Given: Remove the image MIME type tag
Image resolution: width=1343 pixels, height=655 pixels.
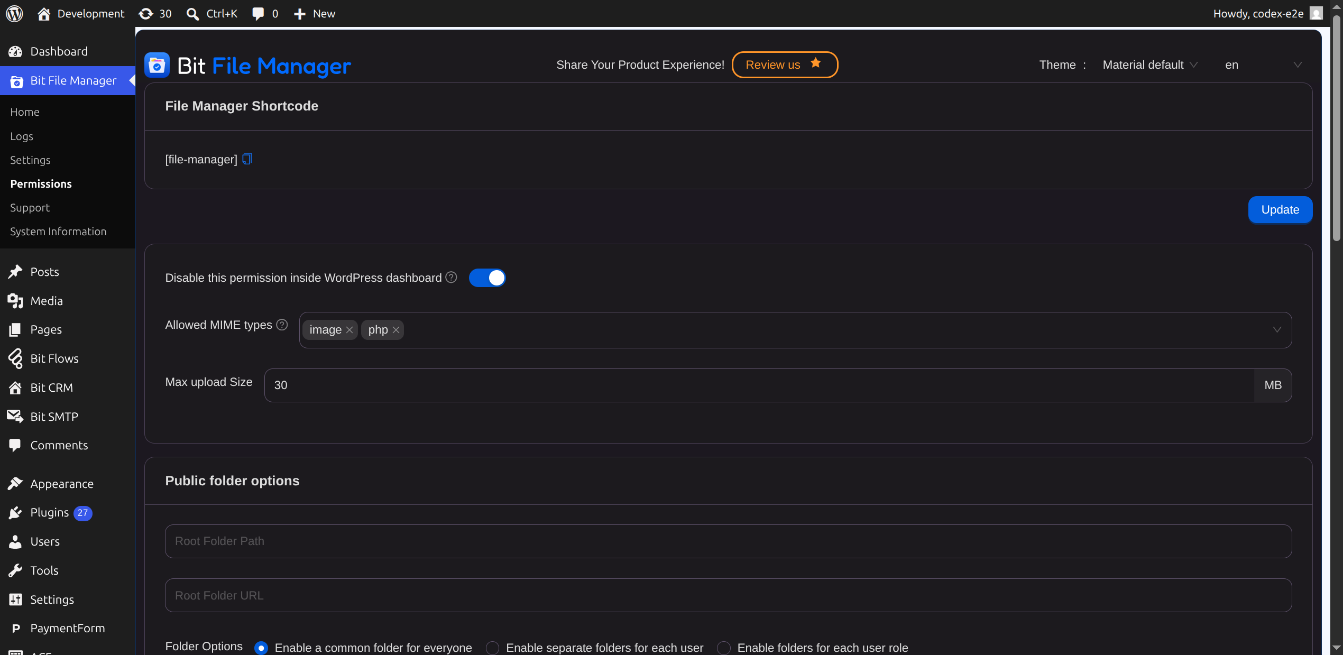Looking at the screenshot, I should pyautogui.click(x=349, y=330).
